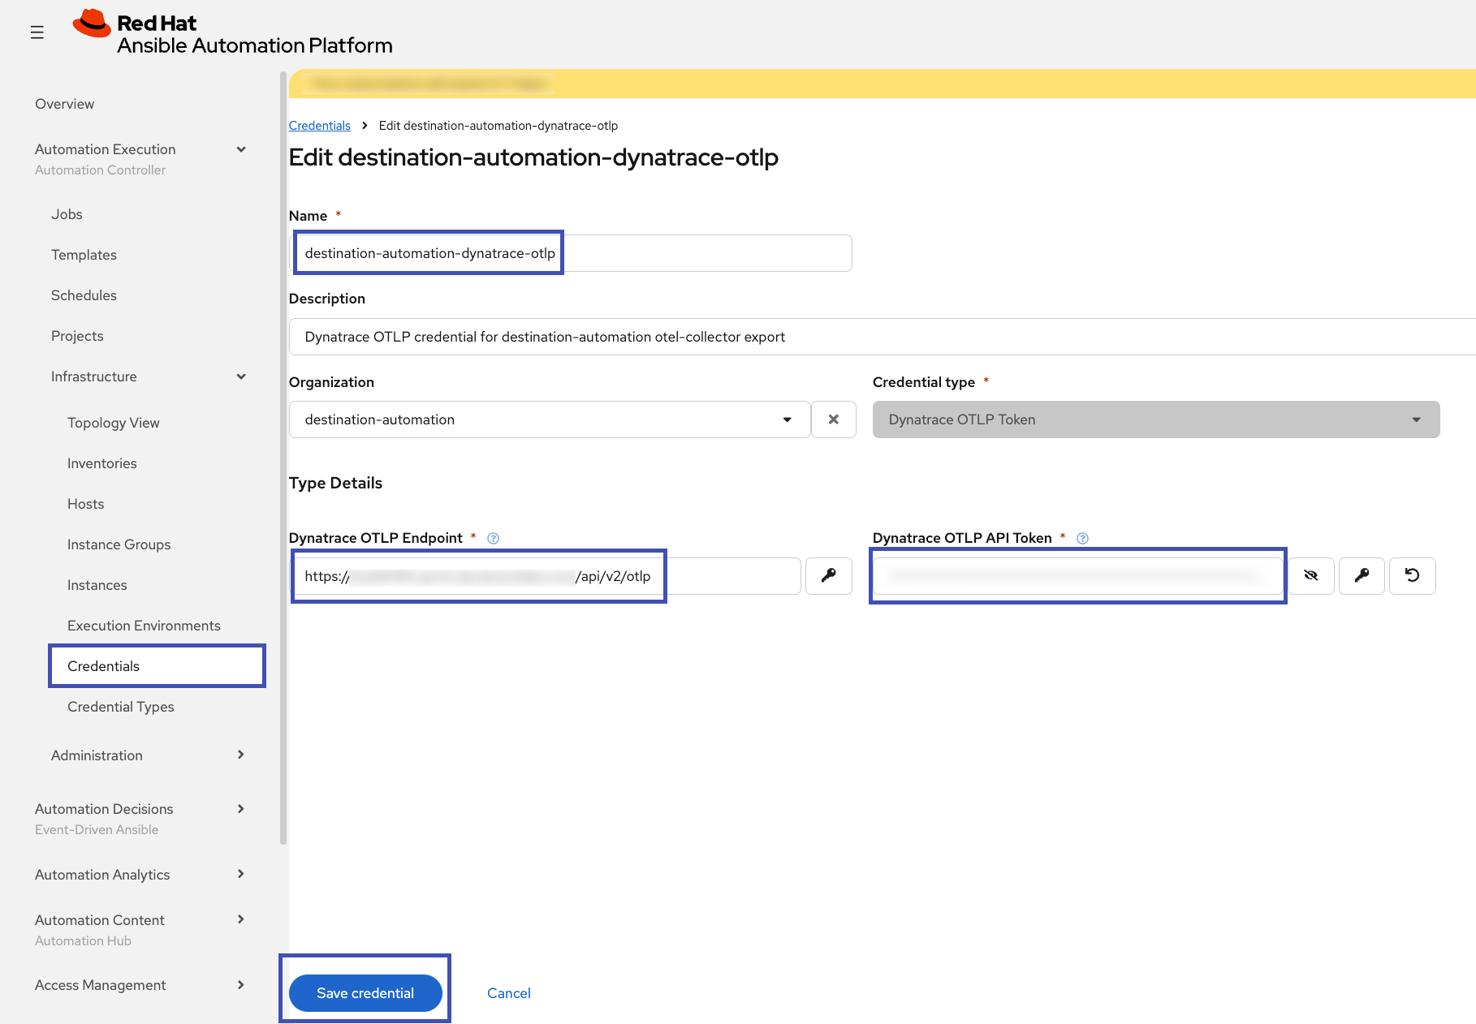Clear the Organization selection with the X icon

(x=833, y=419)
